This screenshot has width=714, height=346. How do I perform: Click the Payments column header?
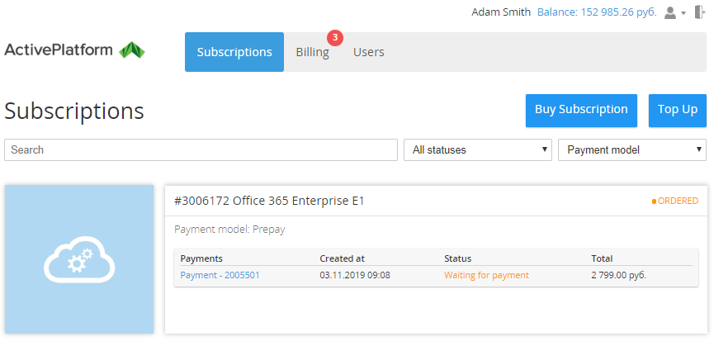pyautogui.click(x=201, y=258)
